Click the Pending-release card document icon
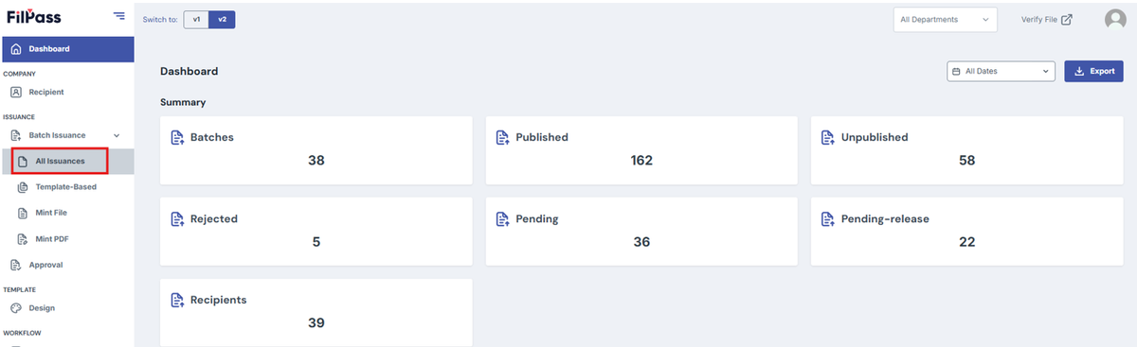The width and height of the screenshot is (1137, 347). [x=828, y=218]
